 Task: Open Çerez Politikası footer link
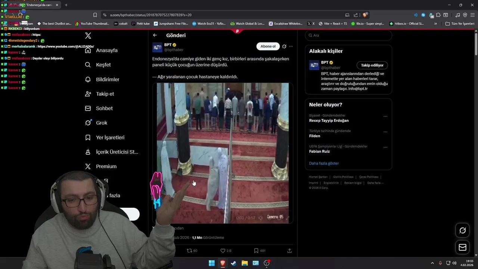[369, 177]
